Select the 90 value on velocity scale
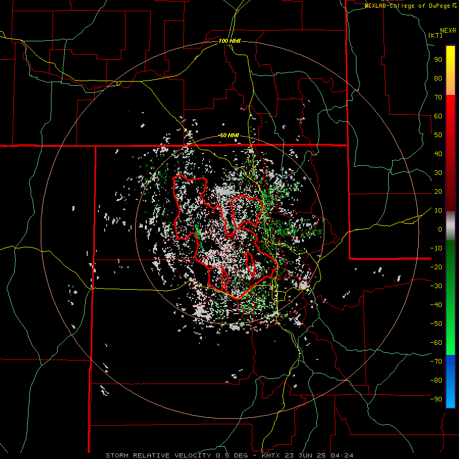Image resolution: width=459 pixels, height=459 pixels. pyautogui.click(x=438, y=60)
